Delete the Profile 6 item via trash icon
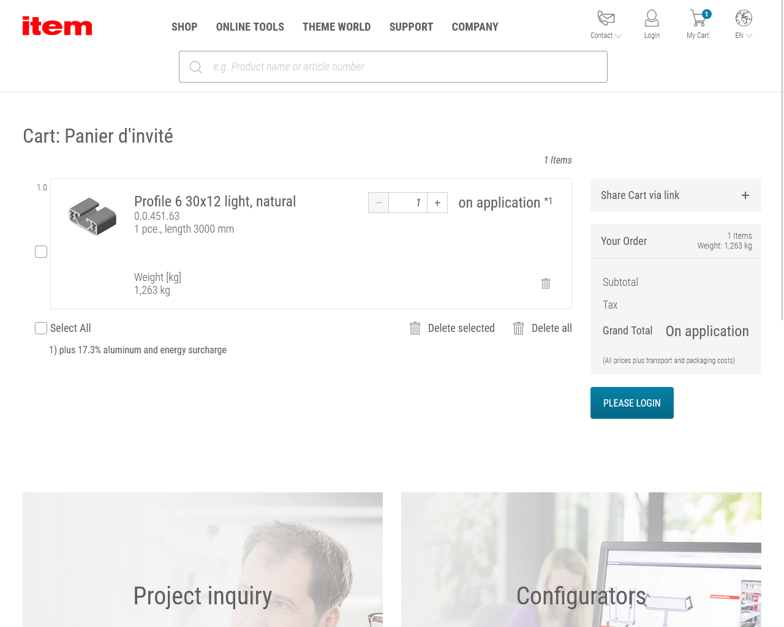The image size is (784, 627). [x=546, y=283]
